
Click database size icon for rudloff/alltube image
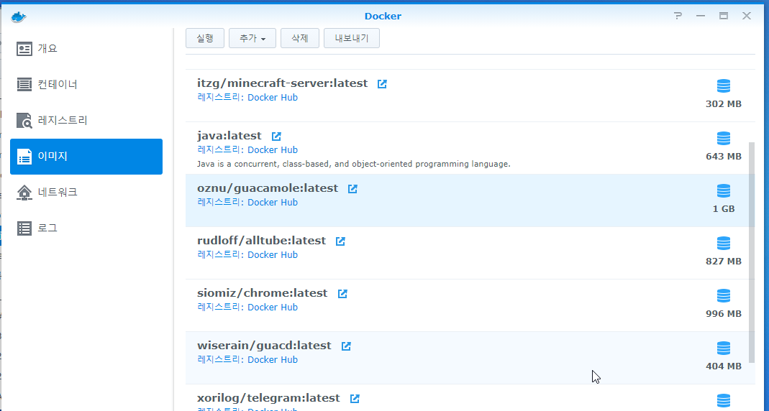coord(724,244)
